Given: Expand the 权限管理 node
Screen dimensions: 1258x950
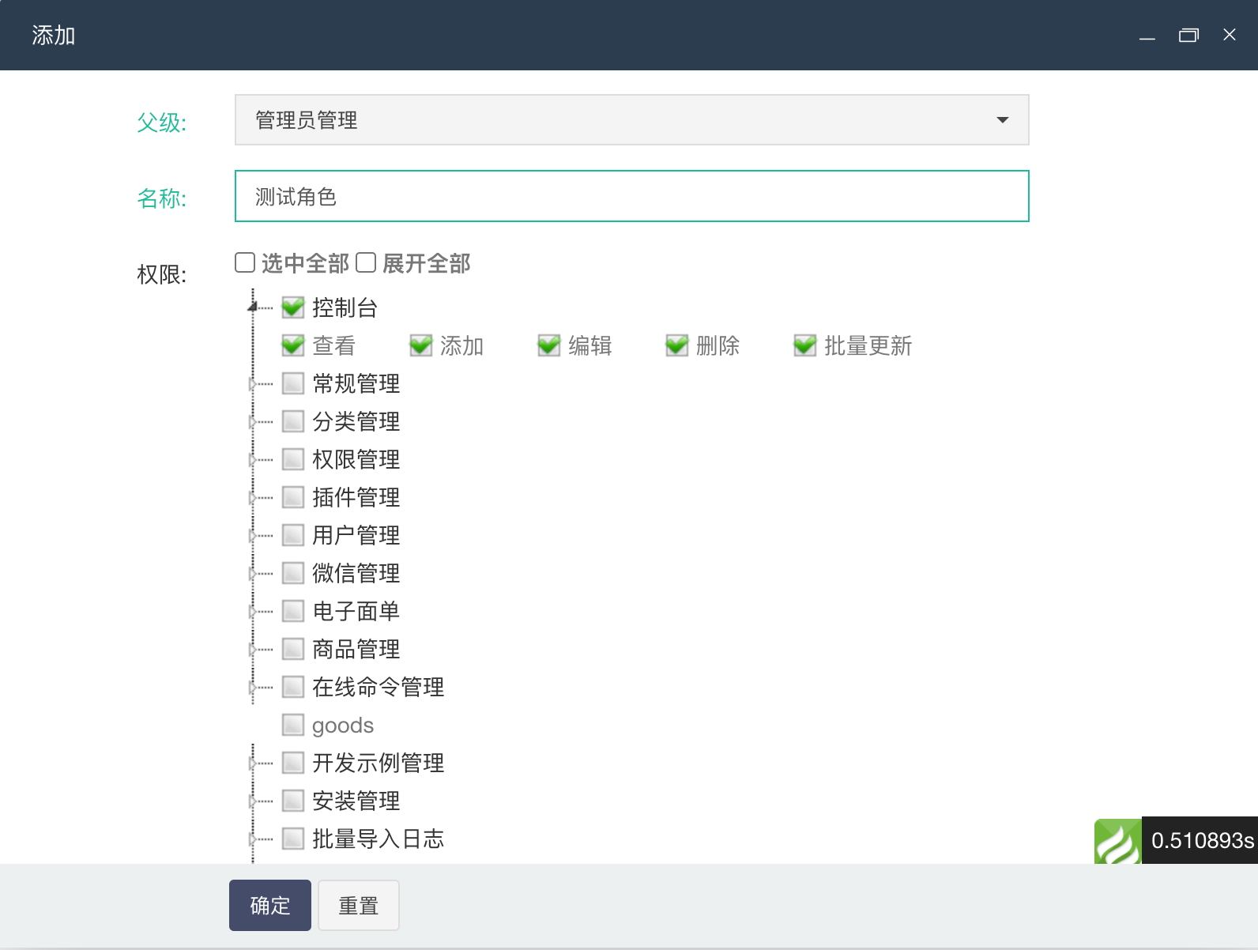Looking at the screenshot, I should pyautogui.click(x=252, y=460).
